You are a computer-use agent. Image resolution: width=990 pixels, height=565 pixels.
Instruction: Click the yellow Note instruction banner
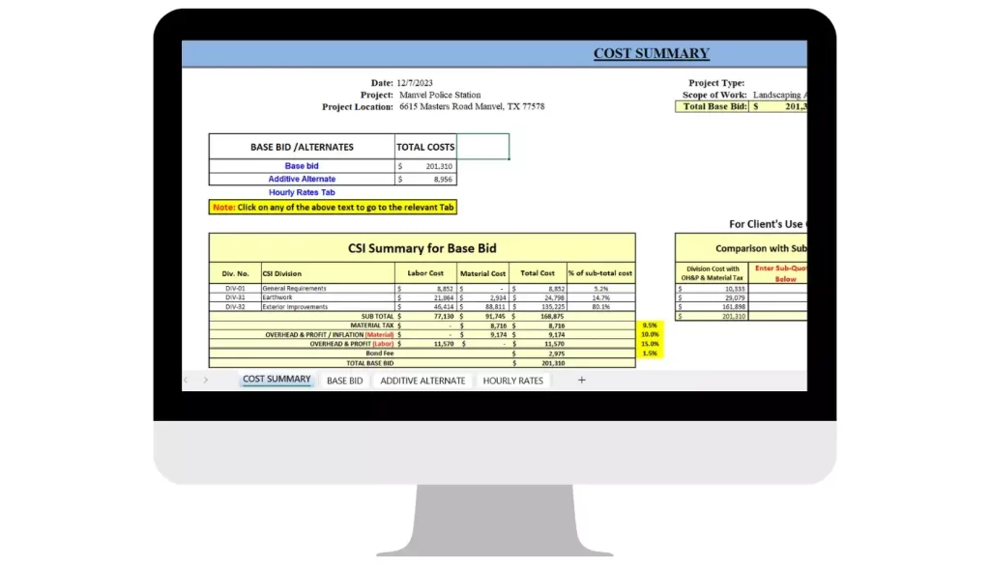[x=333, y=207]
